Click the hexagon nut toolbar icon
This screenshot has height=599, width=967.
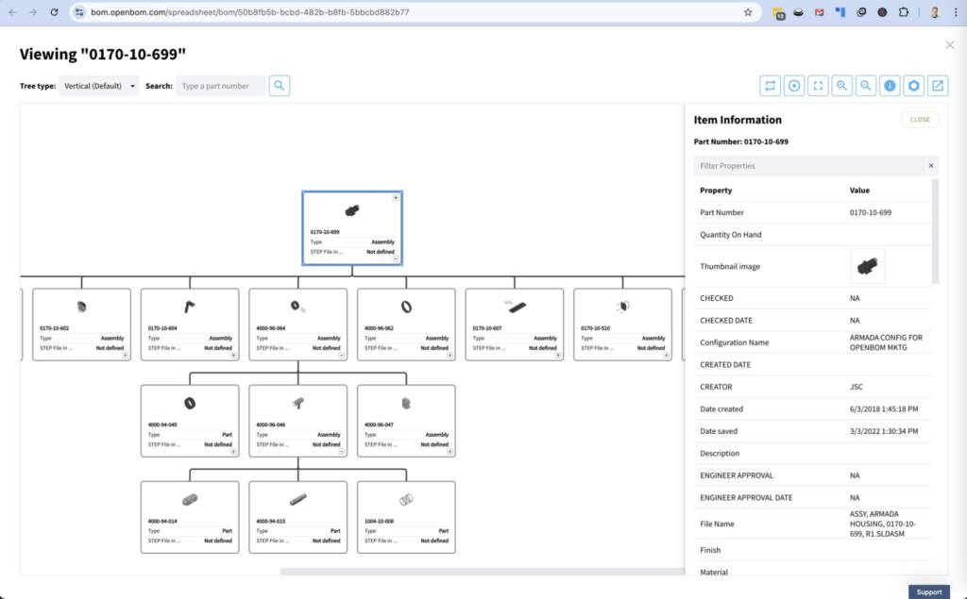point(914,86)
